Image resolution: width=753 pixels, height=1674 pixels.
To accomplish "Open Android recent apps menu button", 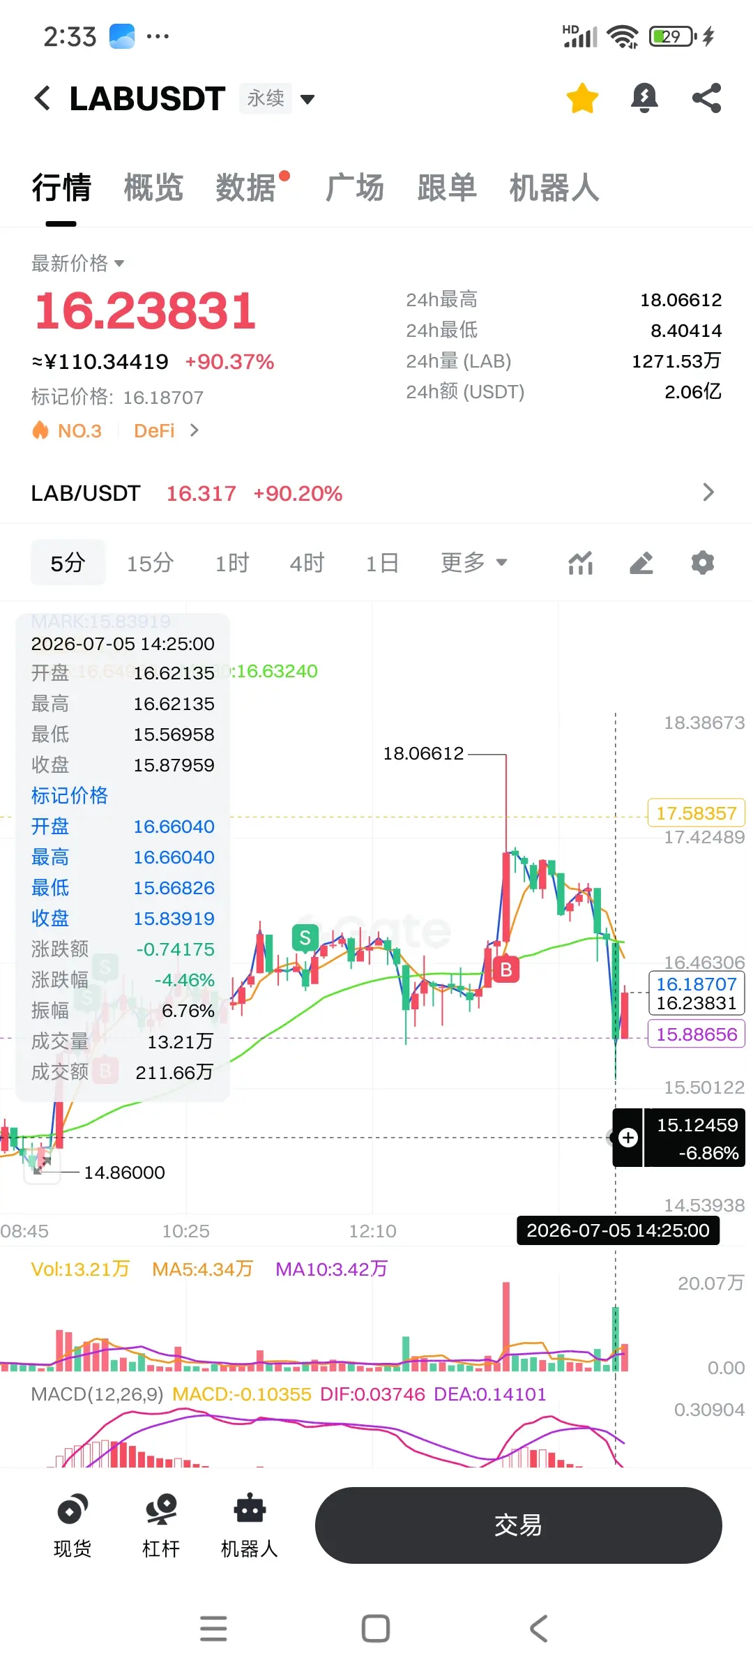I will point(213,1629).
